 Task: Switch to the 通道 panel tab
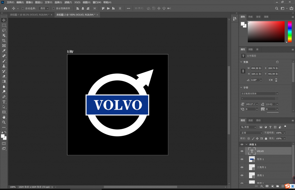coord(251,120)
